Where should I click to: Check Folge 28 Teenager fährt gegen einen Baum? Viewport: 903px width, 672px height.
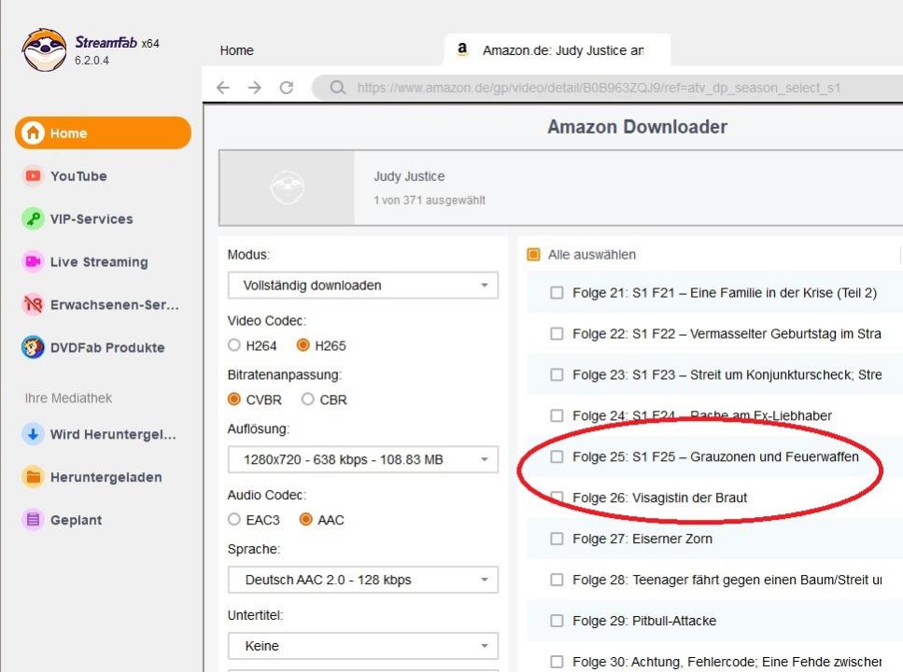557,580
